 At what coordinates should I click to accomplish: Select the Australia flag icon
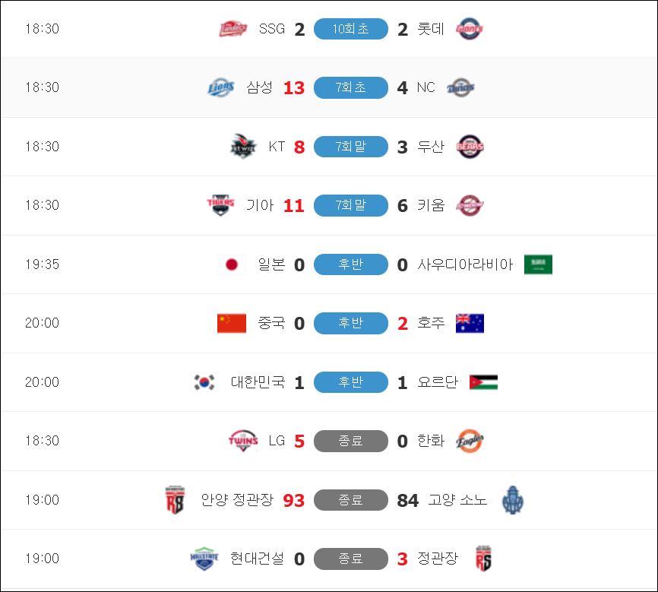click(x=470, y=323)
